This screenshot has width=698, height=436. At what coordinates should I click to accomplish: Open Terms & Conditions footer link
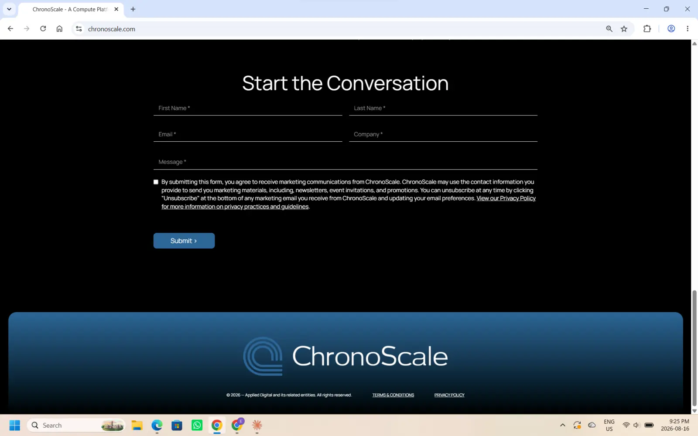click(393, 395)
